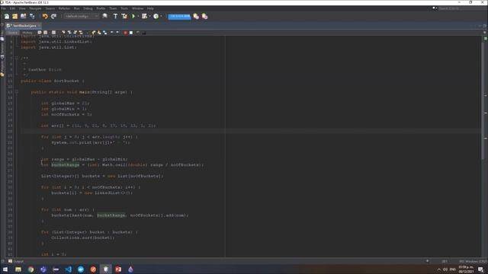Redo the edit using the toolbar
Image resolution: width=488 pixels, height=274 pixels.
(53, 16)
